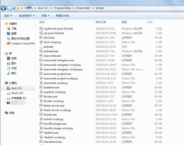Select the Acer (C:) drive icon
Viewport: 184px width, 145px height.
point(8,88)
